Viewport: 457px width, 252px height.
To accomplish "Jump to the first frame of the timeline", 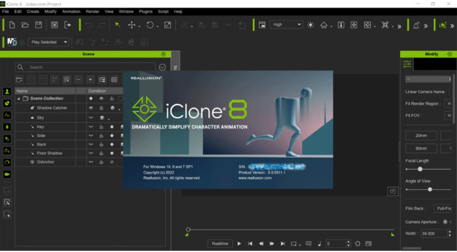I will 250,243.
